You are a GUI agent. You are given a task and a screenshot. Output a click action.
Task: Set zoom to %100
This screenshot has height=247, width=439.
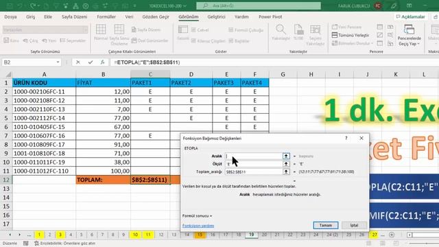298,32
